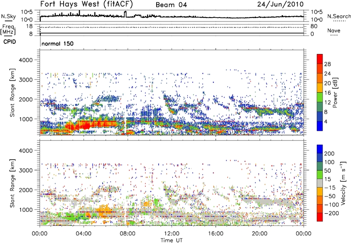
Task: Pick the yellow 16–20 dB power colorbar segment
Action: click(x=320, y=88)
